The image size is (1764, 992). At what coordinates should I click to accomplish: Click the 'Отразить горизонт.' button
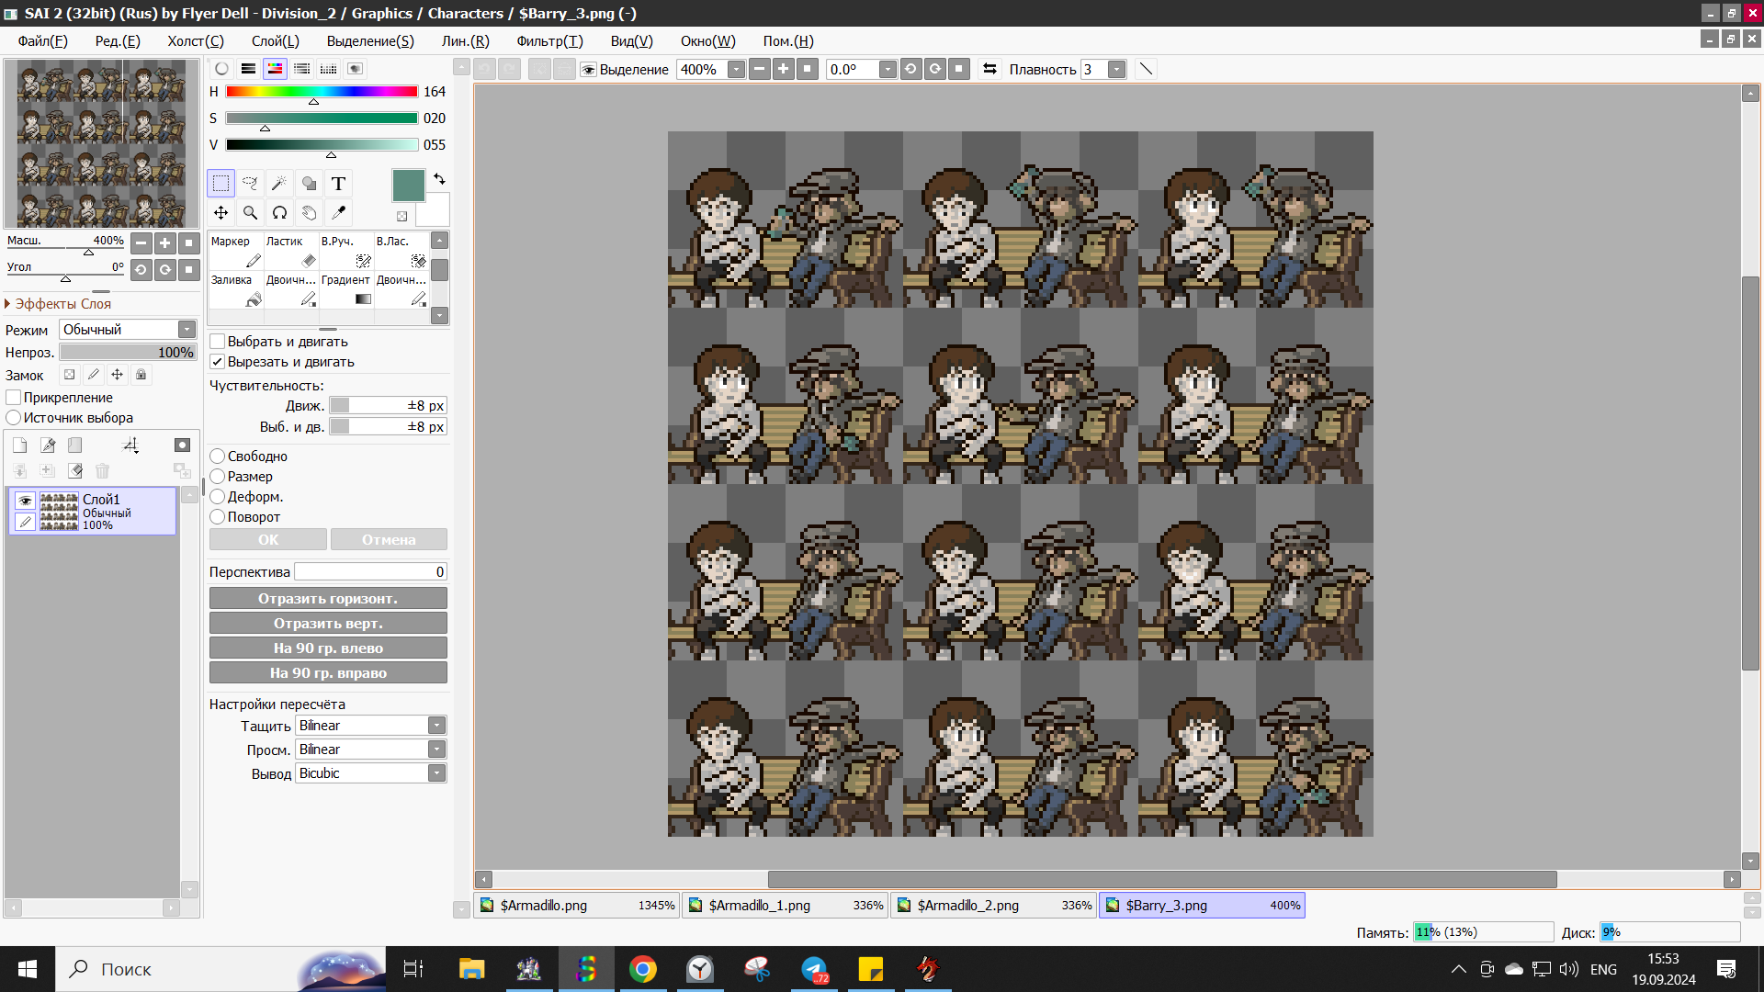(328, 598)
